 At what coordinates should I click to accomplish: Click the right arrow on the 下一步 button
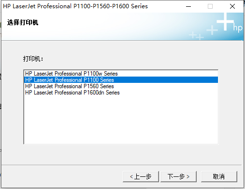[188, 177]
